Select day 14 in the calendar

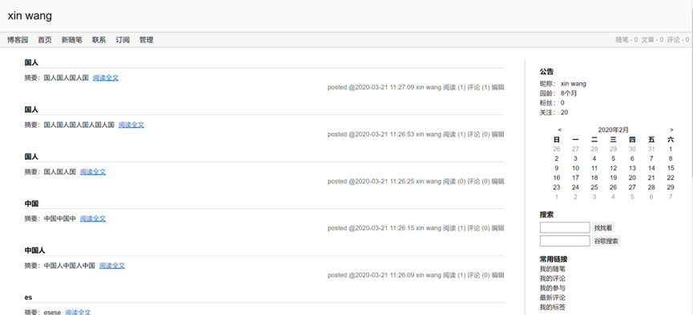[x=651, y=168]
